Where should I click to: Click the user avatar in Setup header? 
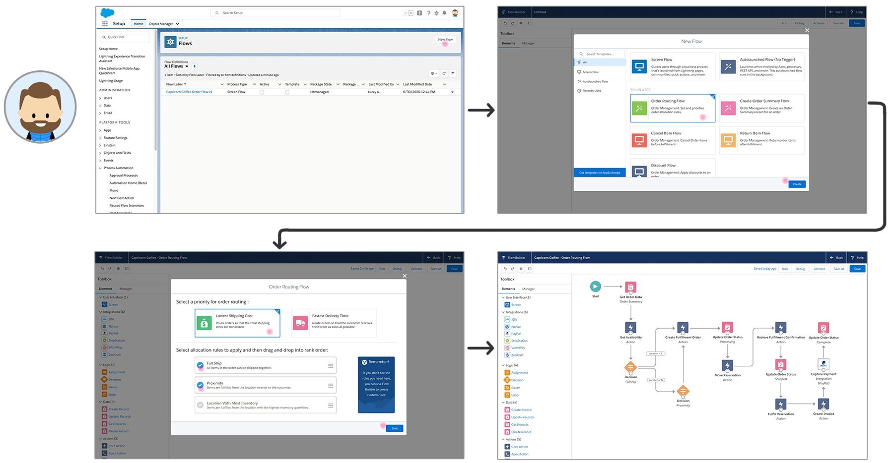[x=455, y=13]
